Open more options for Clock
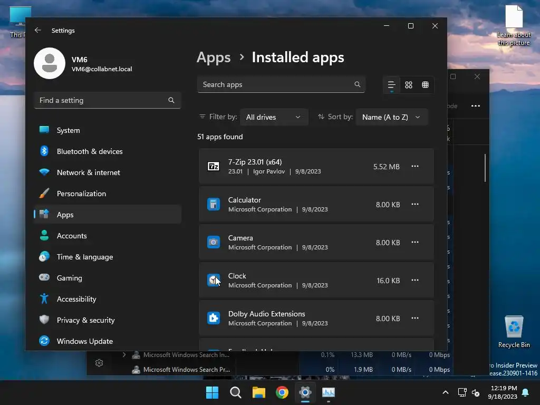This screenshot has width=540, height=405. (x=415, y=280)
